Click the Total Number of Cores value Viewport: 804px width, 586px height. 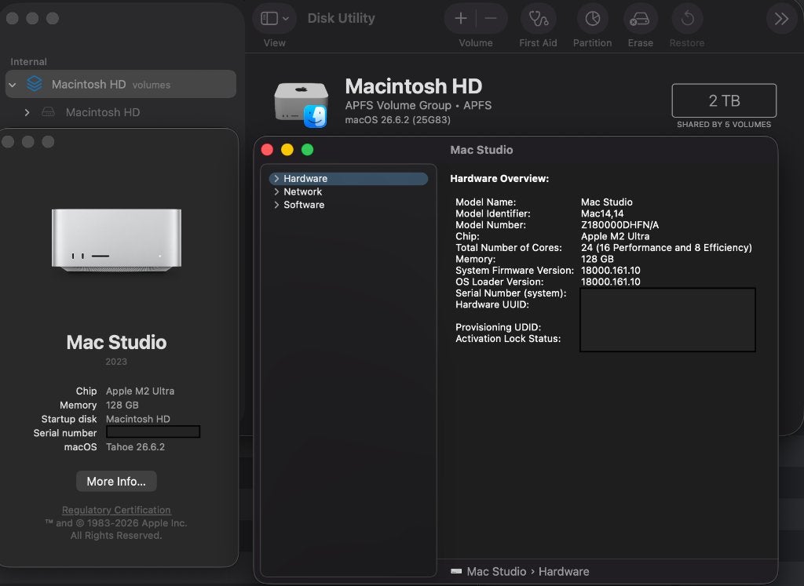(x=667, y=247)
